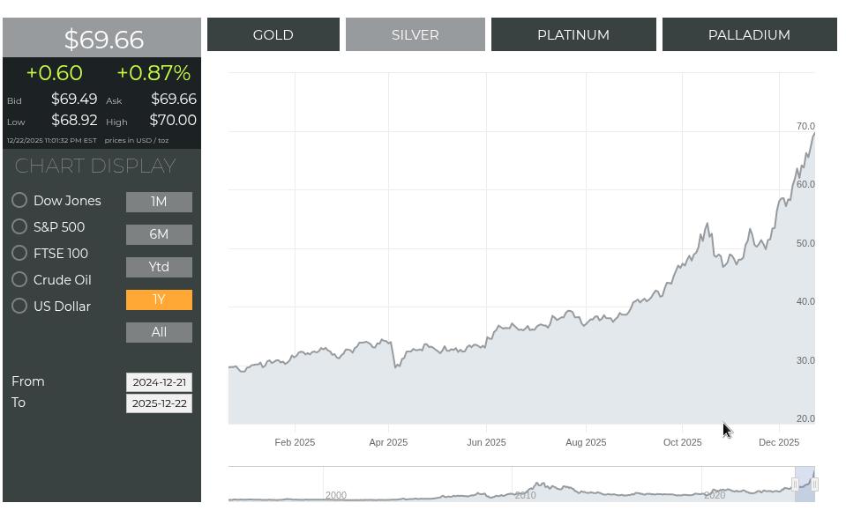
Task: Click the 40.0 y-axis label
Action: coord(805,302)
